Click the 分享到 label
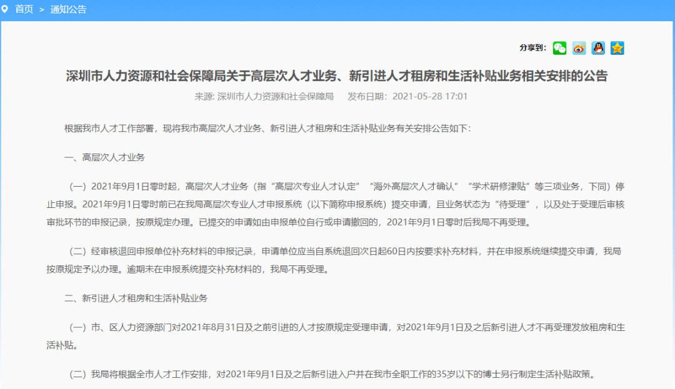This screenshot has height=389, width=675. [x=533, y=47]
